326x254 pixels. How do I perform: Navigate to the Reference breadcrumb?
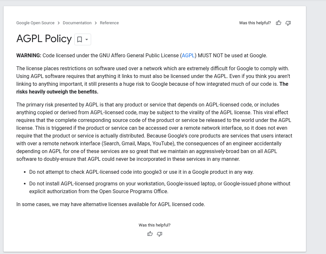tap(109, 23)
